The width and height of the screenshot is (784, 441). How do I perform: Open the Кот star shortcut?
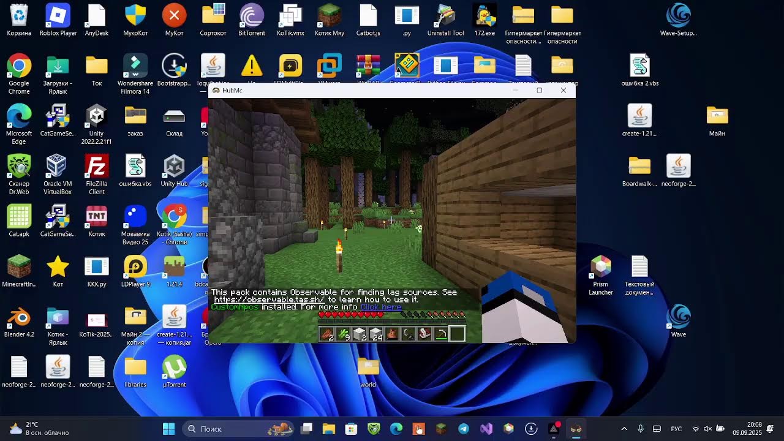click(58, 271)
